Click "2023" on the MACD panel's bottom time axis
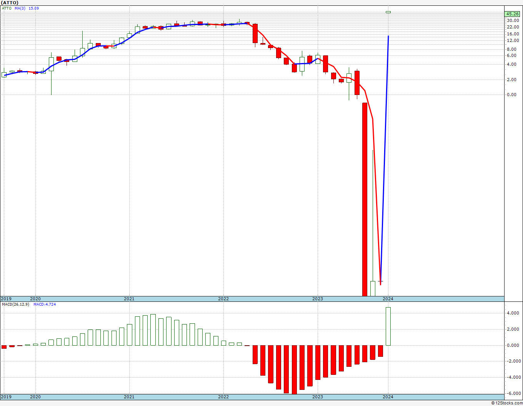 (x=318, y=397)
